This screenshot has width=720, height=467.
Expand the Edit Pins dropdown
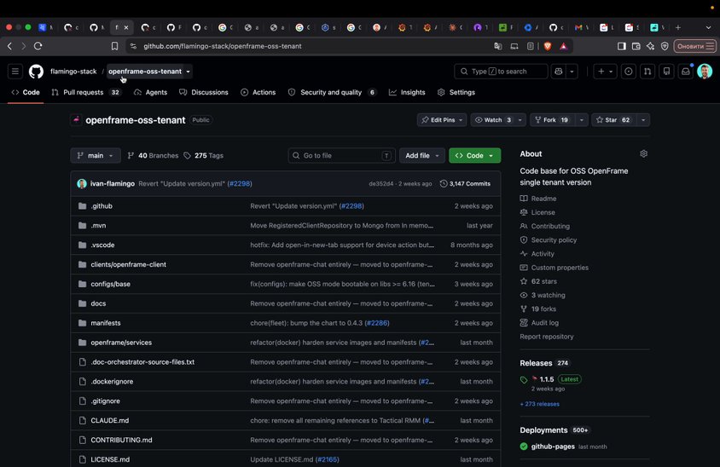coord(442,119)
